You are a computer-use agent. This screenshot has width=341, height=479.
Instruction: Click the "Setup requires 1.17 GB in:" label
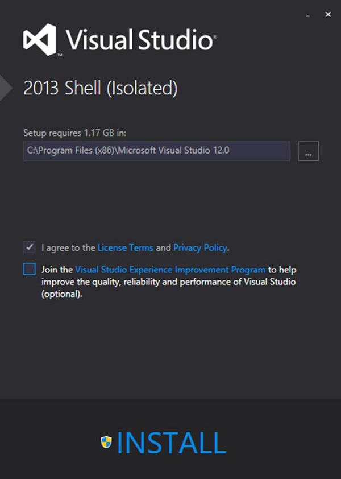click(75, 133)
